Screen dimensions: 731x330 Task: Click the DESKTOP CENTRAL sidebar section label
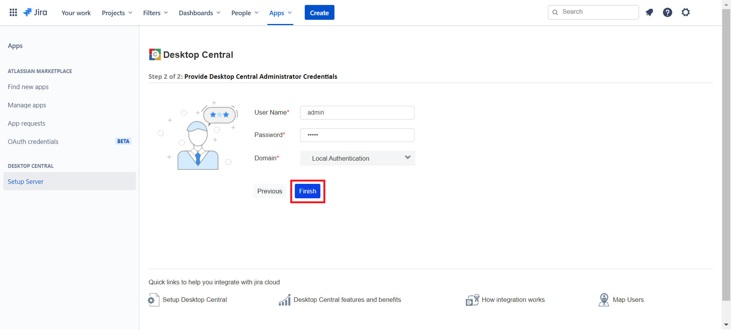(x=31, y=166)
